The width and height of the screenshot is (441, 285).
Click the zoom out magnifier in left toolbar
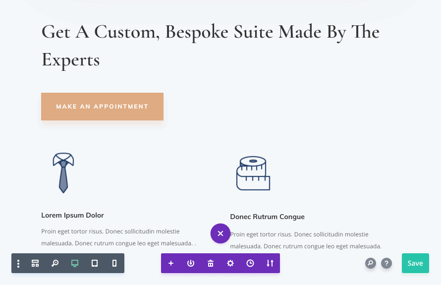point(55,263)
